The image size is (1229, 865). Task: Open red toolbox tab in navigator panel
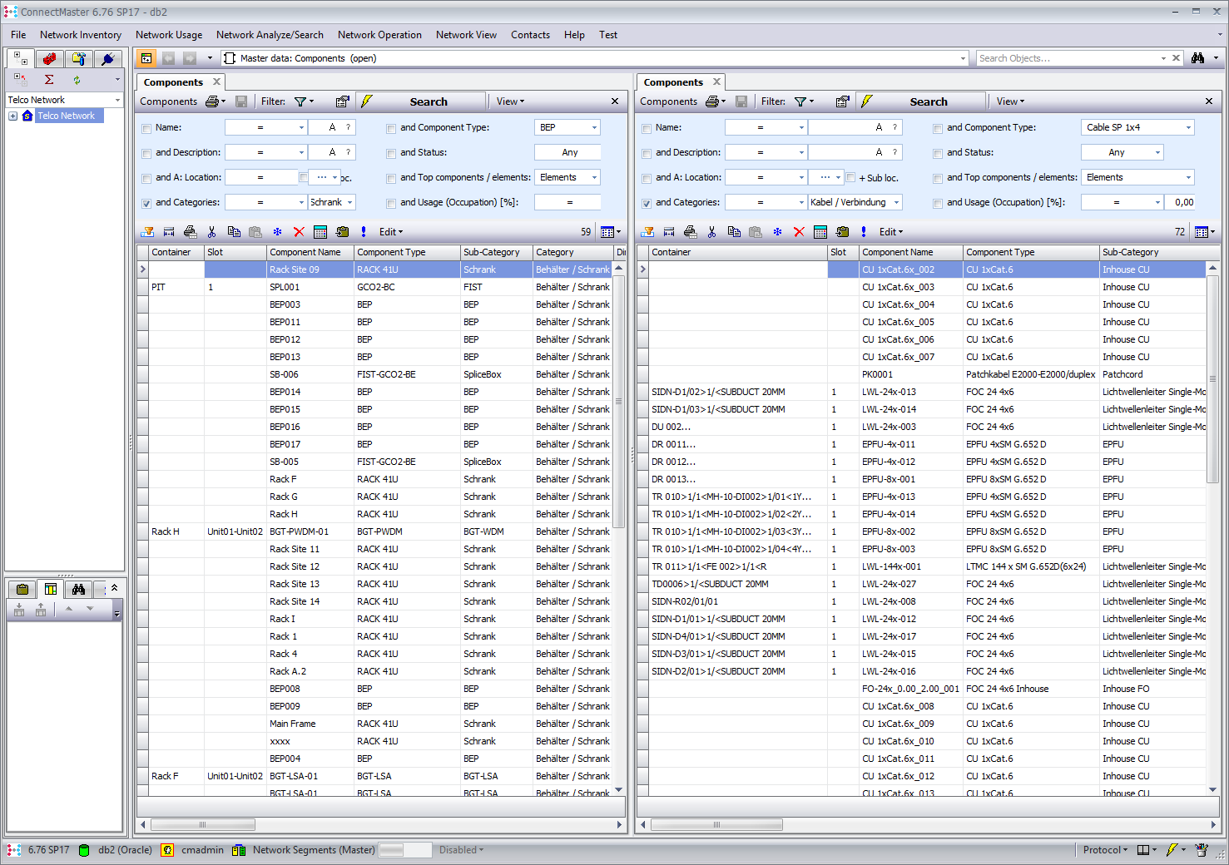coord(50,58)
